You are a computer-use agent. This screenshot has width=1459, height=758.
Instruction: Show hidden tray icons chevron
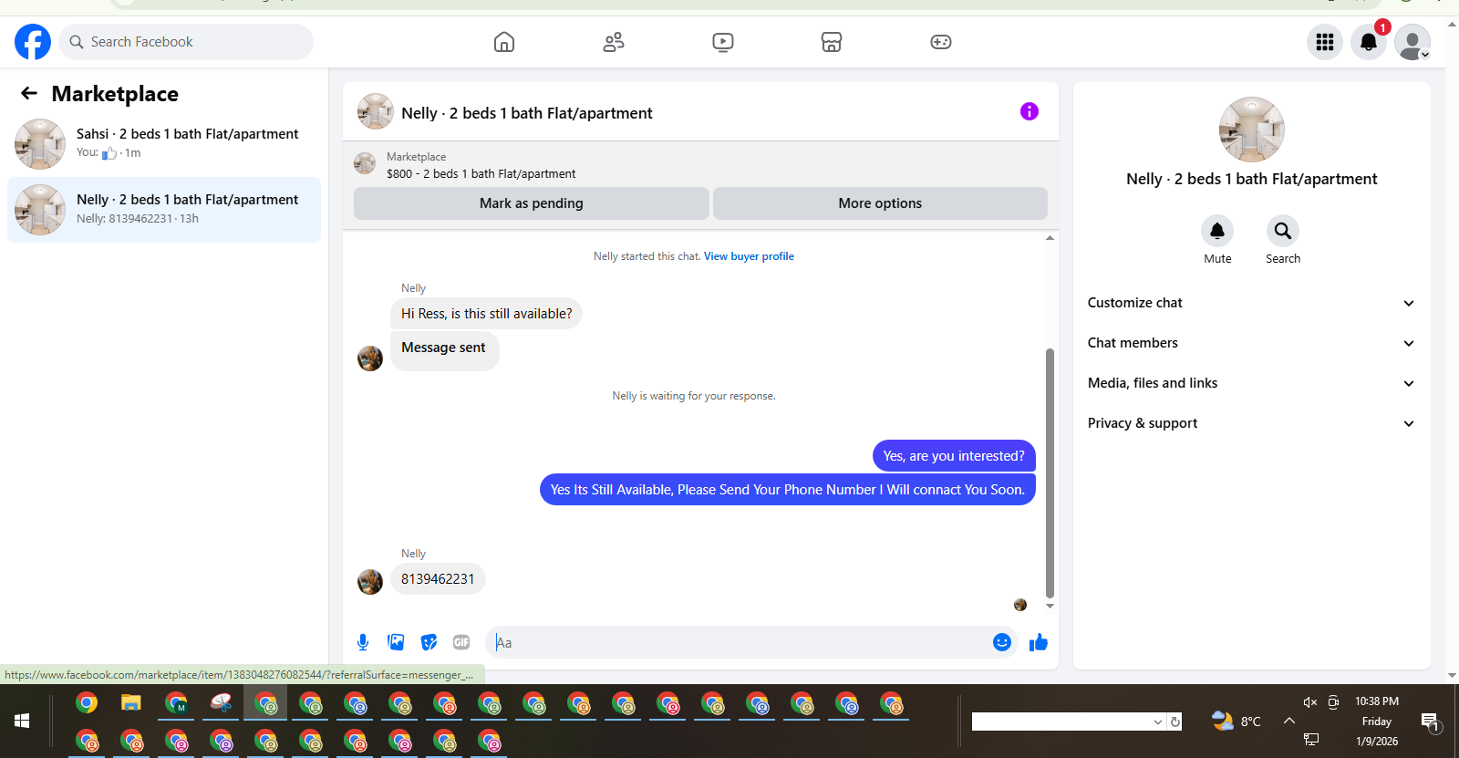click(1288, 721)
